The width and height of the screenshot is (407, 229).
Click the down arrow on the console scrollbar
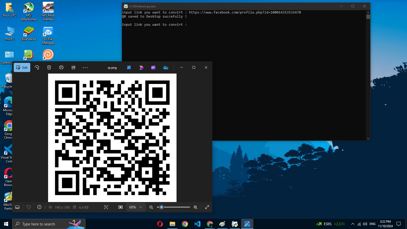368,139
